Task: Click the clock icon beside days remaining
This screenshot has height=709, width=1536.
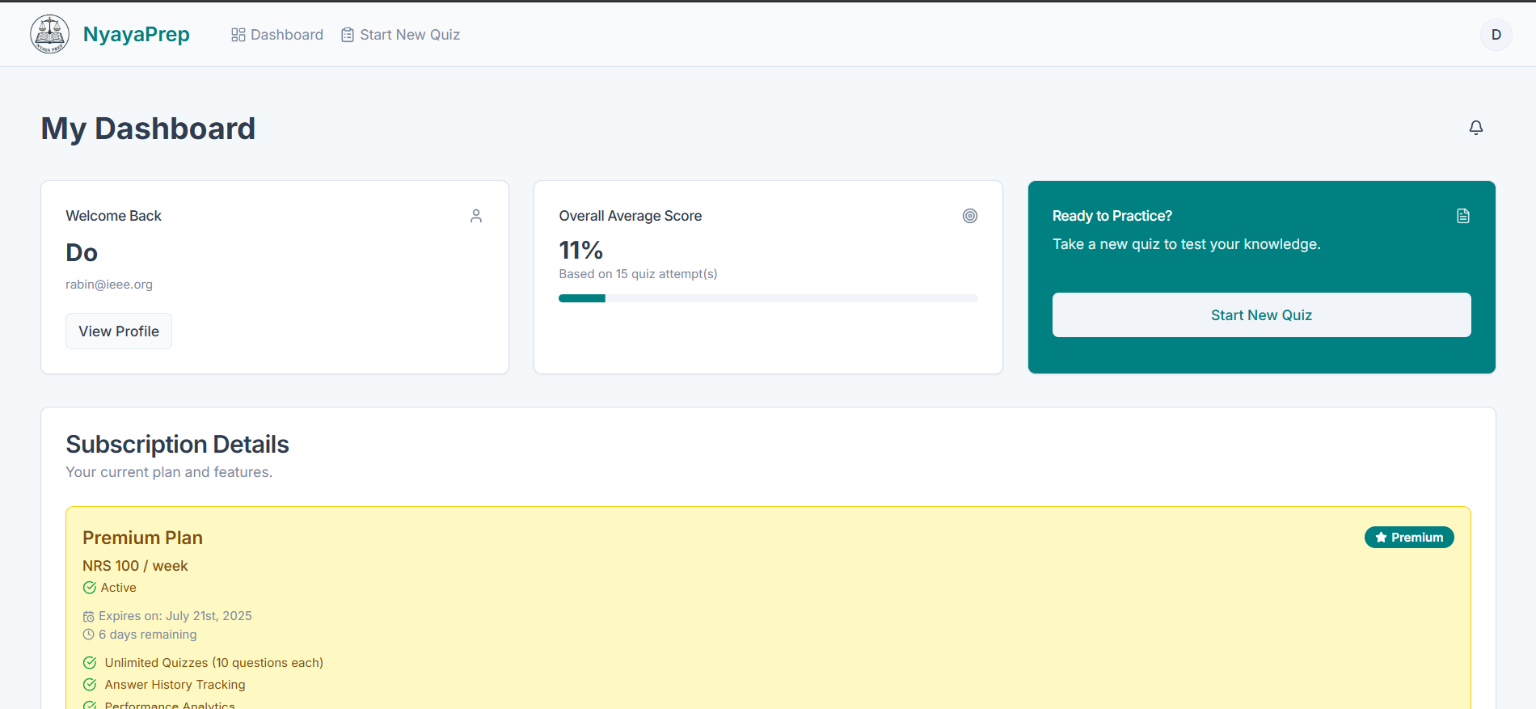Action: 89,635
